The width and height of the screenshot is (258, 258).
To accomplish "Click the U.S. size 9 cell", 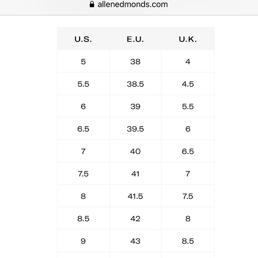I will pyautogui.click(x=83, y=241).
